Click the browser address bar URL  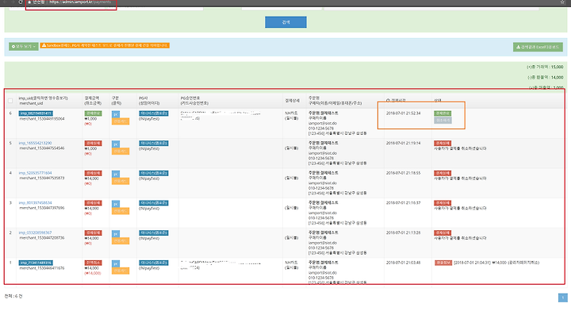point(80,2)
